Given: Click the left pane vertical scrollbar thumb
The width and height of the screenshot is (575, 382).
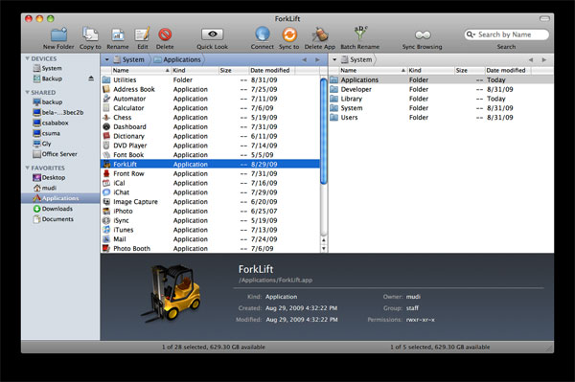Looking at the screenshot, I should (x=324, y=131).
